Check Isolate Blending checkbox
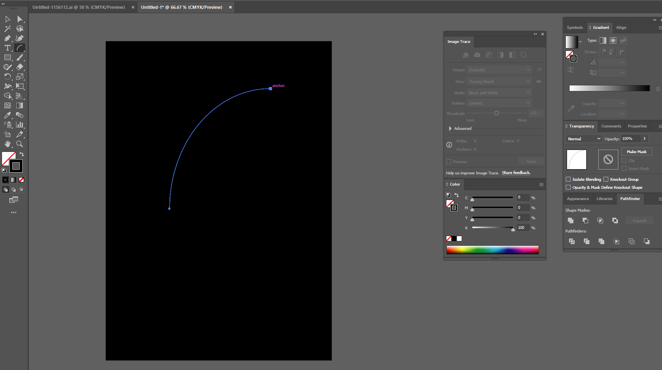Screen dimensions: 662x370 pyautogui.click(x=568, y=179)
